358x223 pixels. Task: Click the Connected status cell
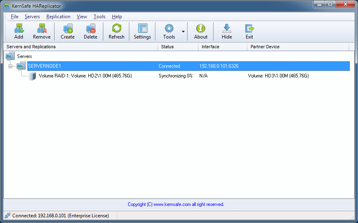pyautogui.click(x=169, y=66)
